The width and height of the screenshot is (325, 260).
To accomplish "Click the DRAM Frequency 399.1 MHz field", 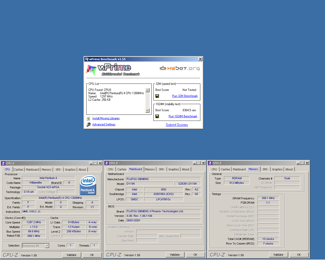I will point(268,198).
